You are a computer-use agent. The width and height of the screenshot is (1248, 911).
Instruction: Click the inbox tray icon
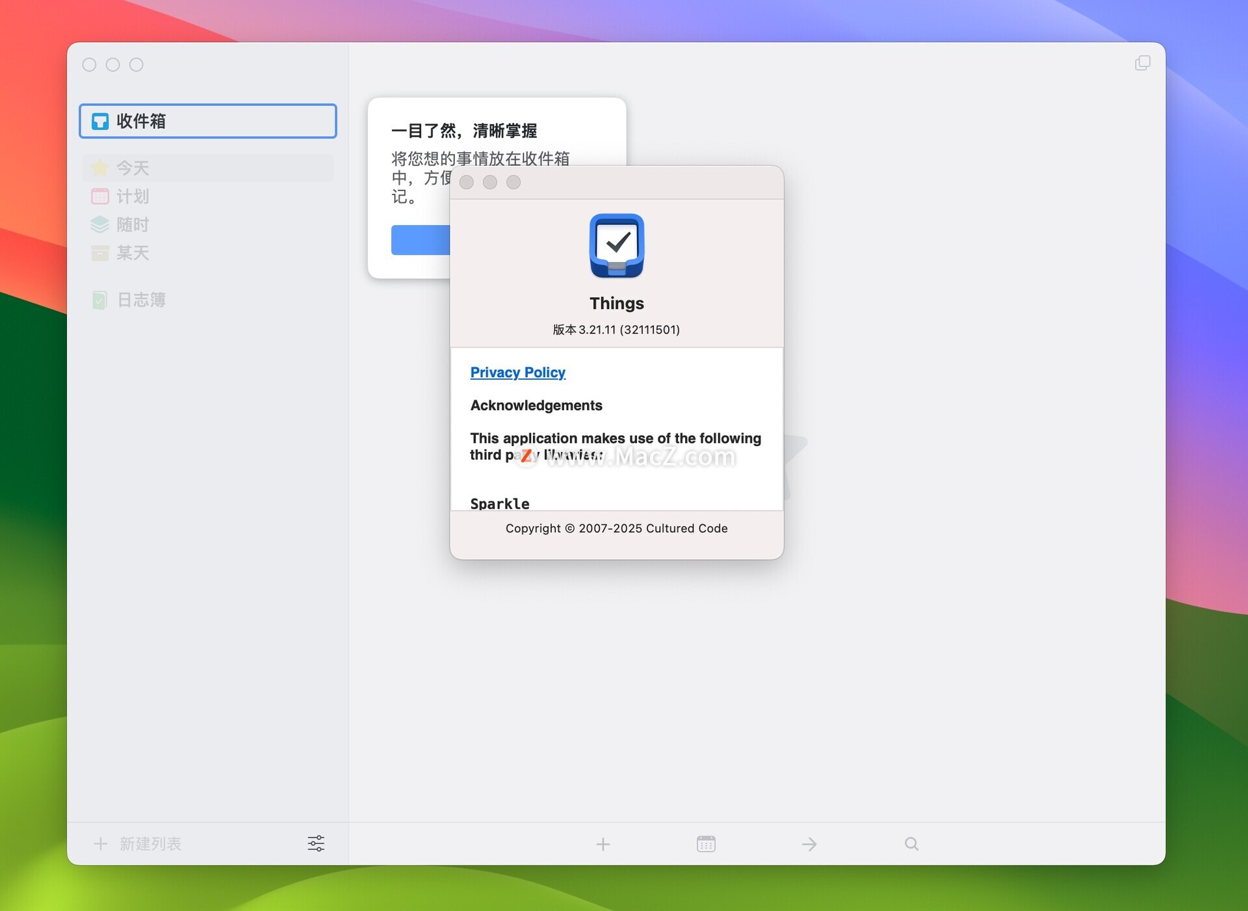(x=100, y=122)
